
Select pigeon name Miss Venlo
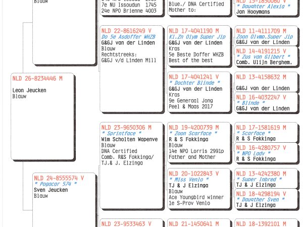click(189, 180)
